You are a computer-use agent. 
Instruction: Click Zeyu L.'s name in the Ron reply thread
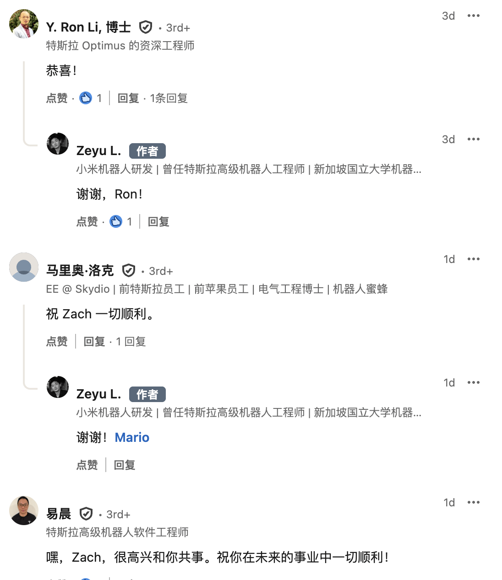coord(98,151)
